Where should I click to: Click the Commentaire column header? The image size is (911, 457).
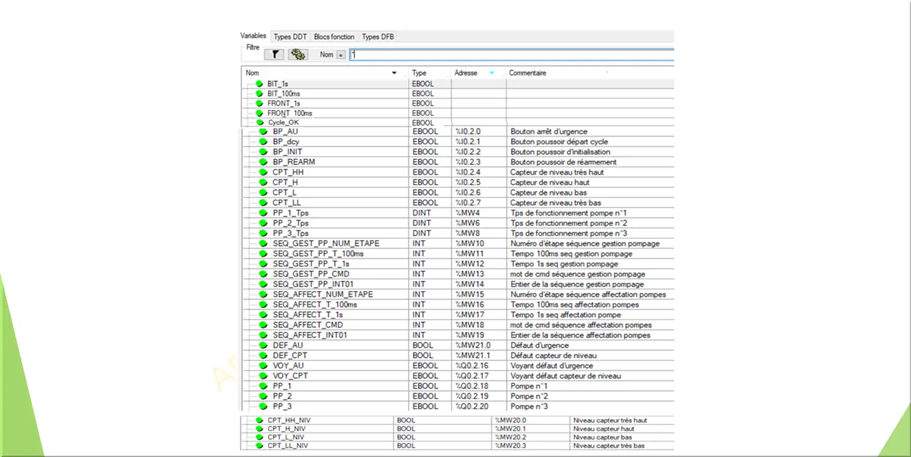(x=527, y=73)
